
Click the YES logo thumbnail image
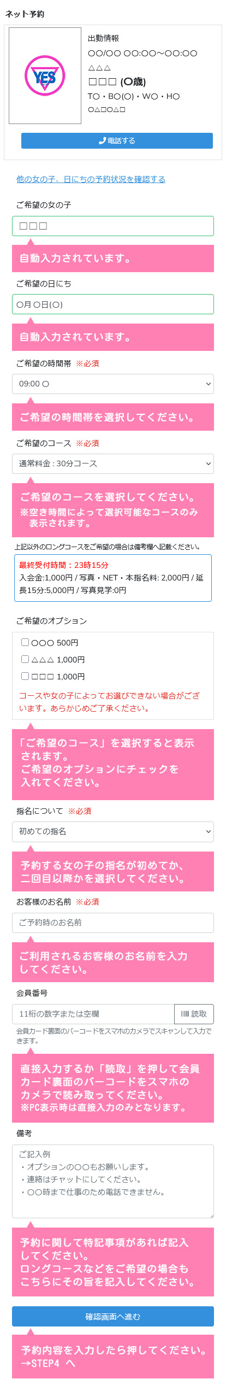45,75
